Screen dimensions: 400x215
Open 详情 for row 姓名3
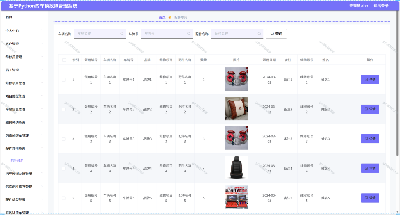370,139
